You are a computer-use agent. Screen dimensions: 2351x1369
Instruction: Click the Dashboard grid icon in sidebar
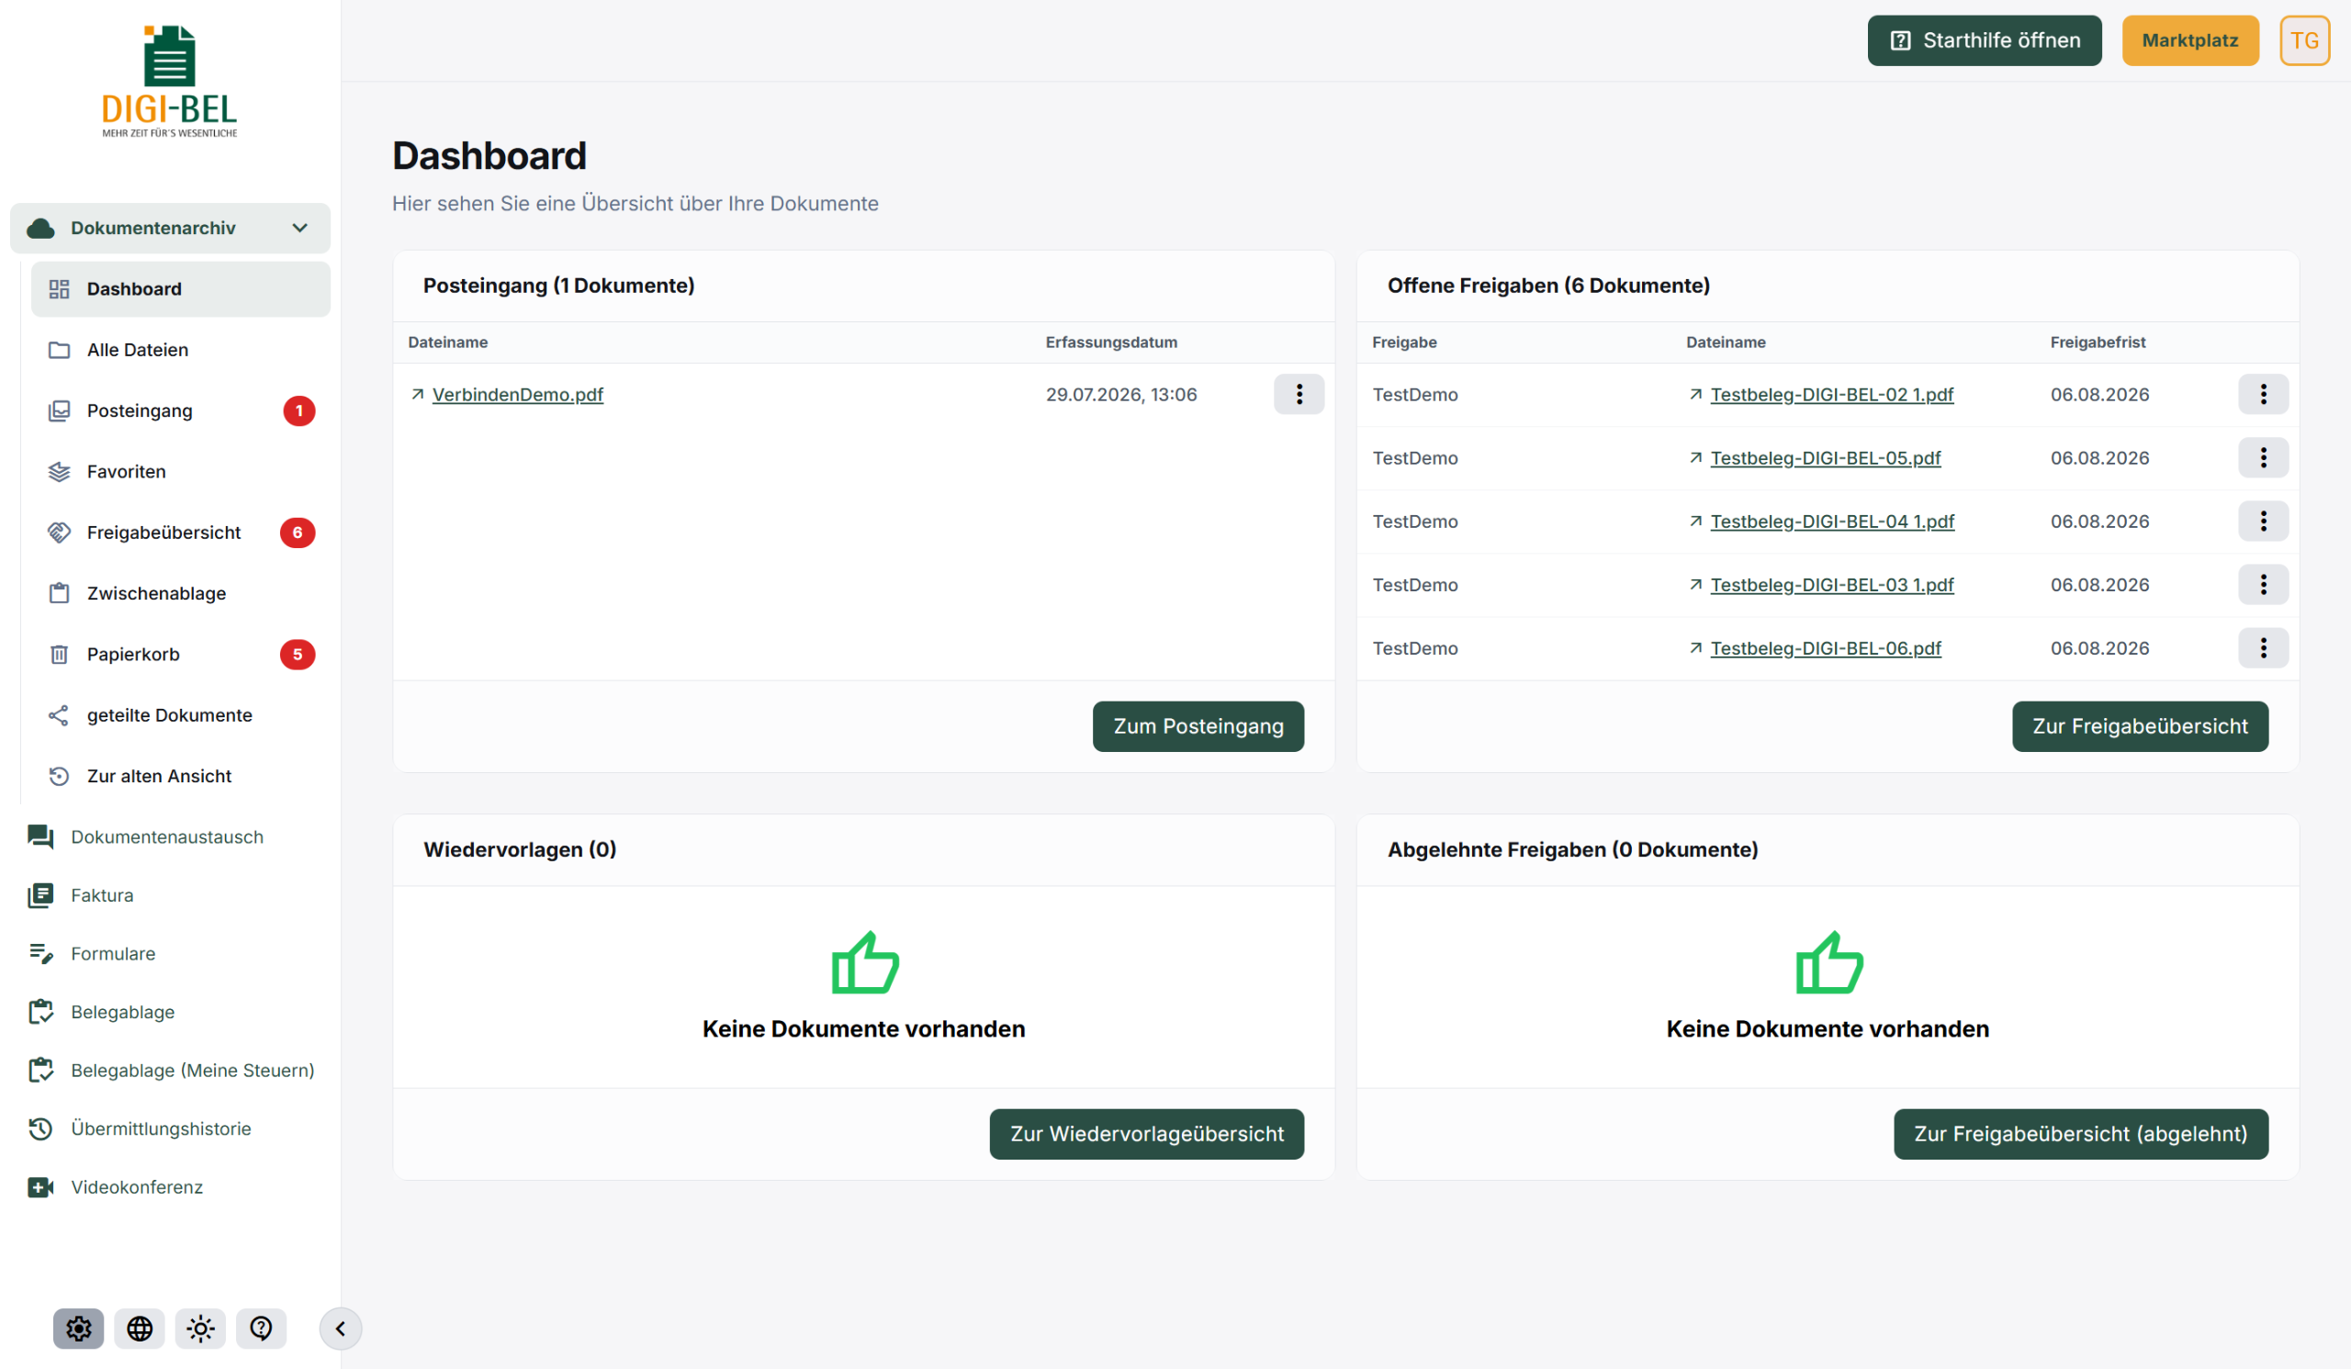[x=59, y=289]
